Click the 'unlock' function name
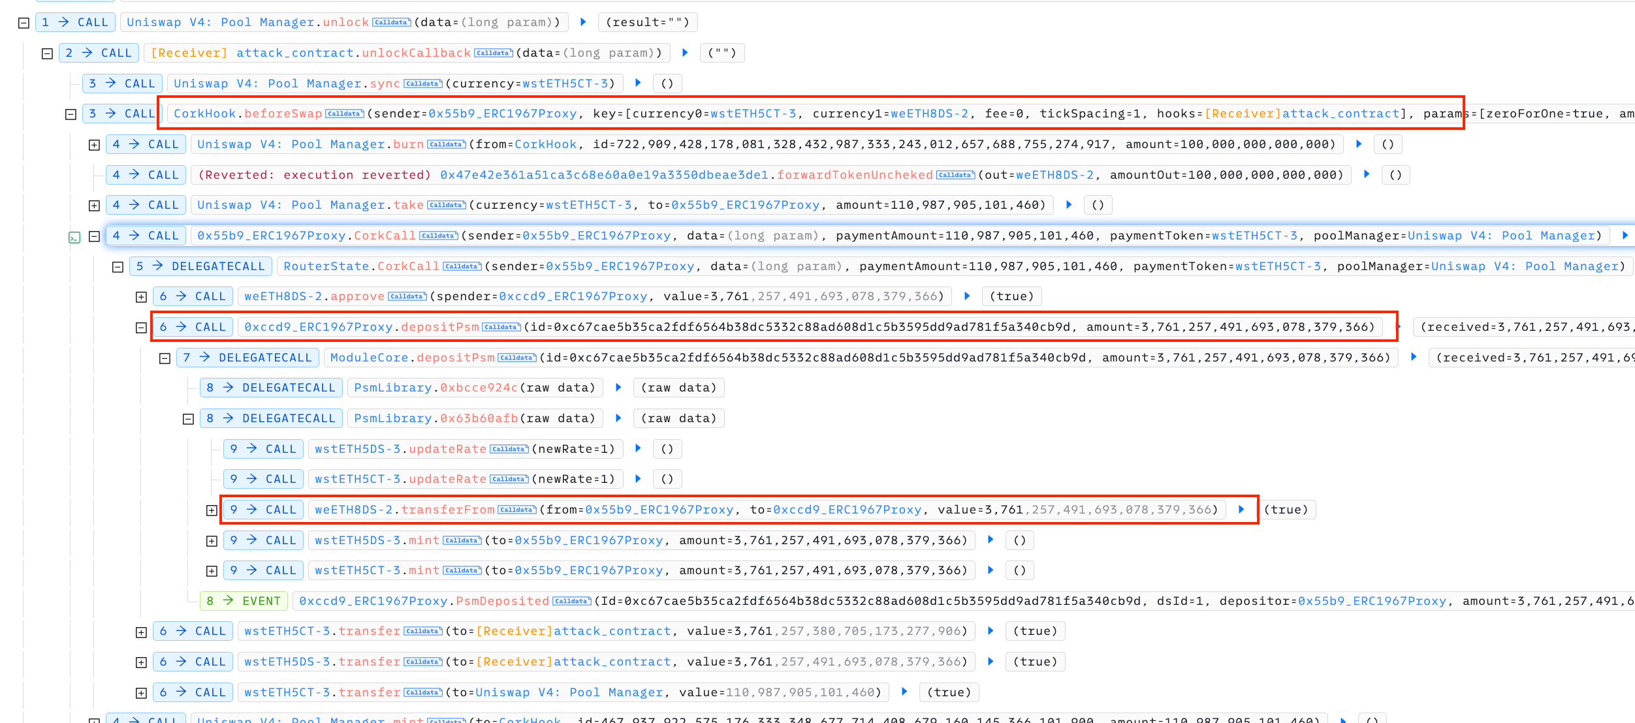The height and width of the screenshot is (723, 1635). pyautogui.click(x=346, y=22)
